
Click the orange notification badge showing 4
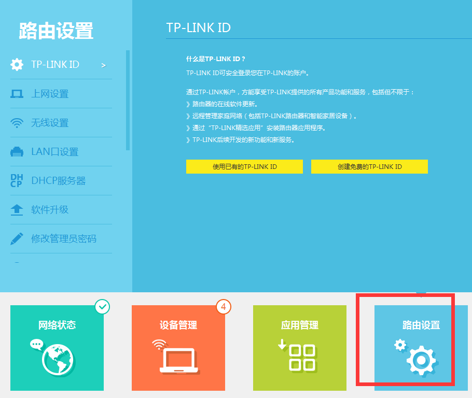click(224, 307)
